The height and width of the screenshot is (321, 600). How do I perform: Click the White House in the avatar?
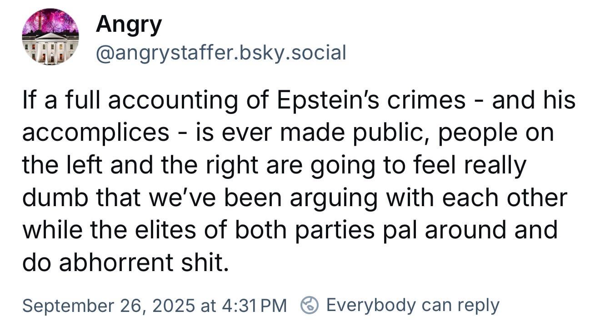50,48
